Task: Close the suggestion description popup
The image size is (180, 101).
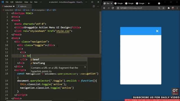Action: 85,67
